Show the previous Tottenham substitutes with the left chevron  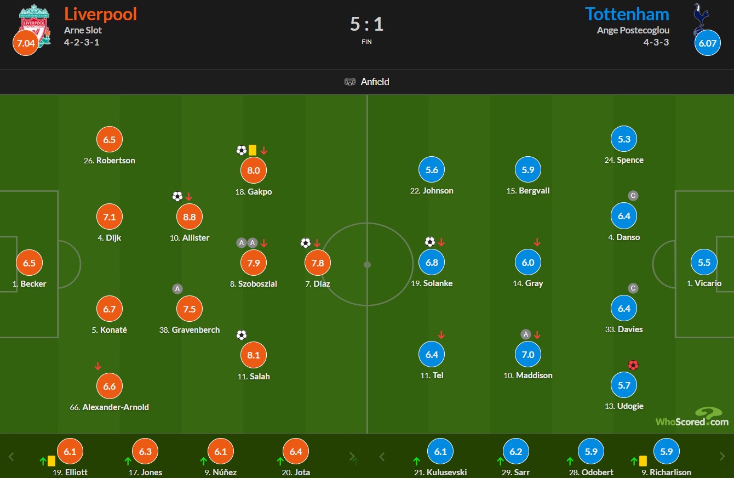click(382, 456)
